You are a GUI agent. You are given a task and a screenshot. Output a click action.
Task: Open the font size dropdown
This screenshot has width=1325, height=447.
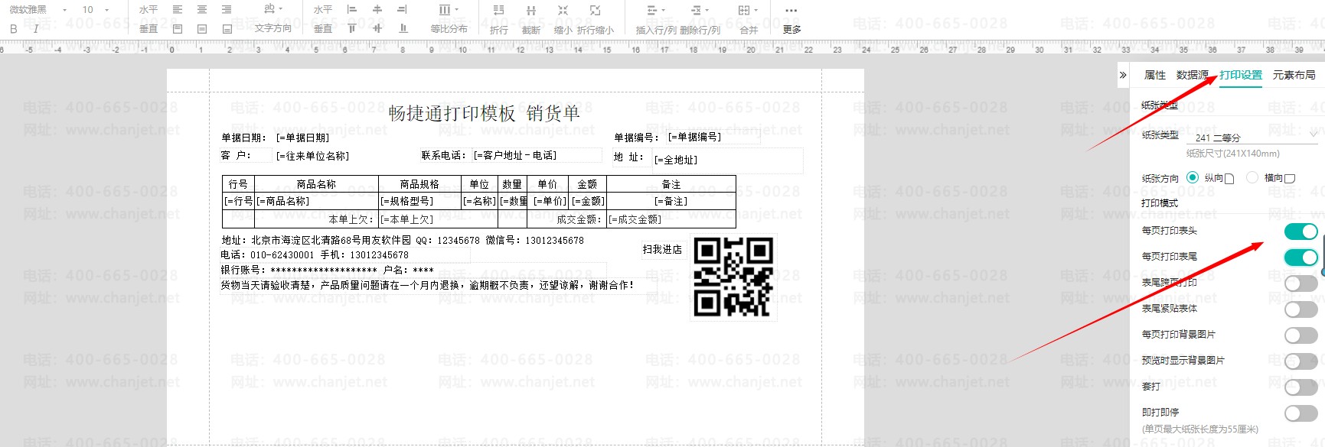pyautogui.click(x=95, y=9)
